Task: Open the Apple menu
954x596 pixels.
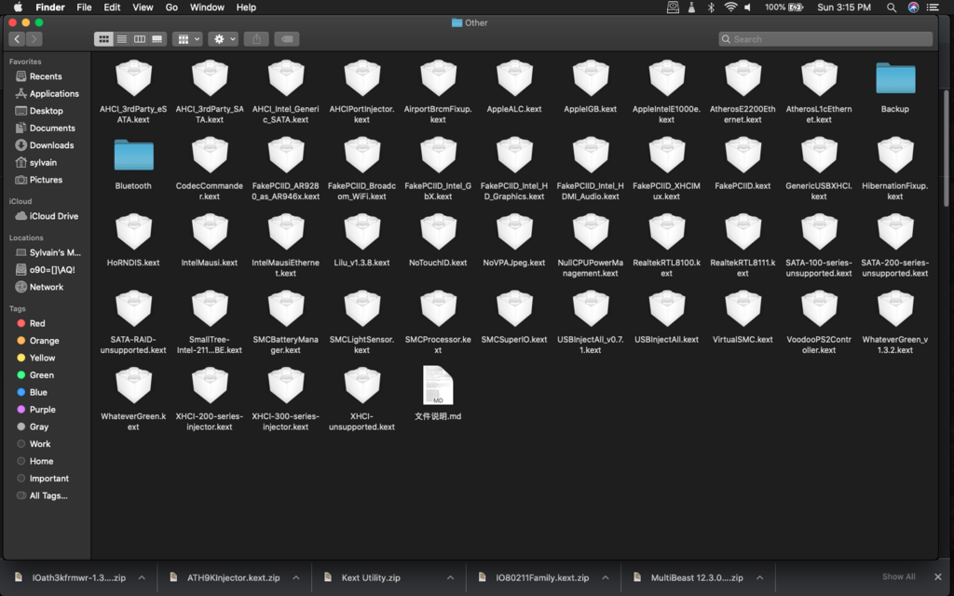Action: [19, 7]
